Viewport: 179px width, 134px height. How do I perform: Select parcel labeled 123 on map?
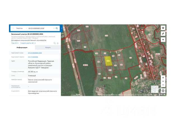(x=131, y=58)
